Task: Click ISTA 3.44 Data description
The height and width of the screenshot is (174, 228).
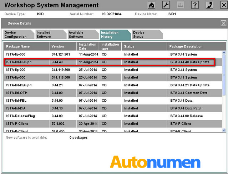Action: click(181, 101)
